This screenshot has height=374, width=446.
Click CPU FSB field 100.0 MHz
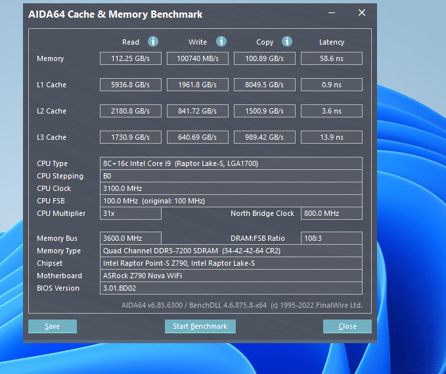(231, 201)
